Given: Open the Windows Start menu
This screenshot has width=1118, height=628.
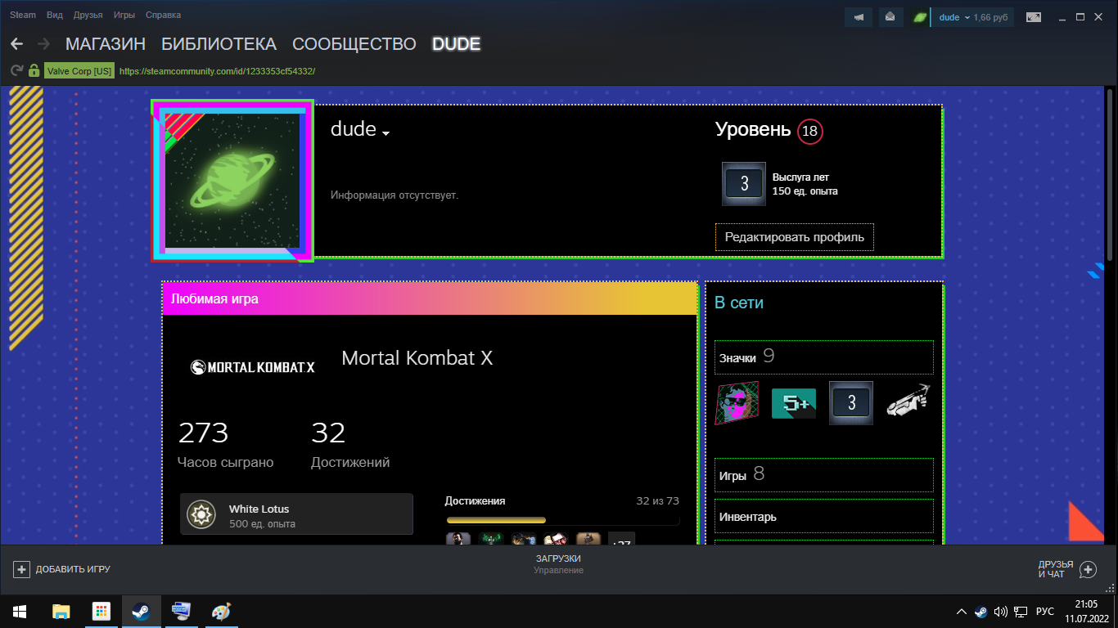Looking at the screenshot, I should click(x=20, y=611).
